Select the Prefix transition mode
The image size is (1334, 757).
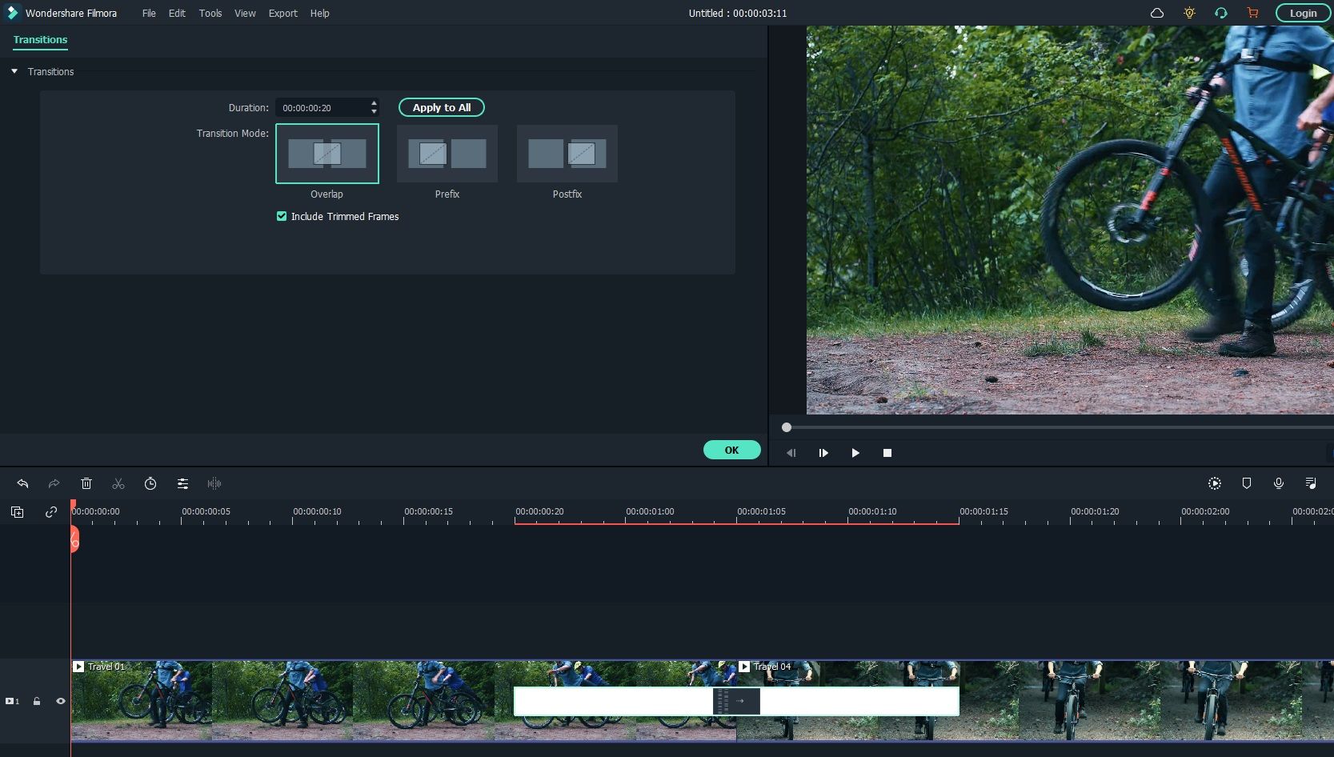[447, 154]
